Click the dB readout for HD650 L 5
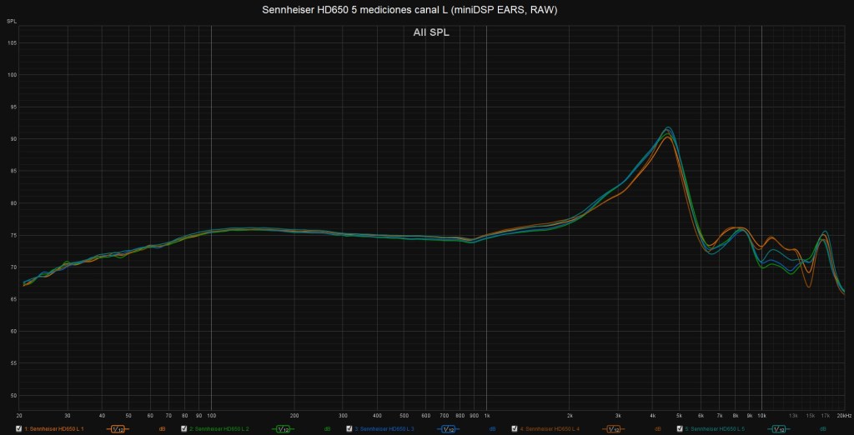The height and width of the screenshot is (435, 854). coord(823,429)
